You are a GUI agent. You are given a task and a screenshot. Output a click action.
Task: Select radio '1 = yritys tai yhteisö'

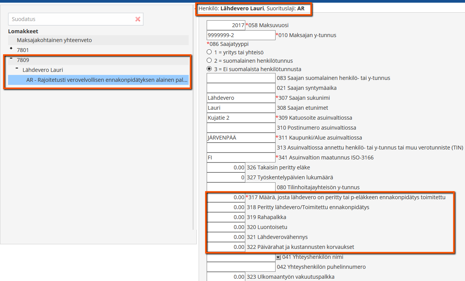[209, 52]
